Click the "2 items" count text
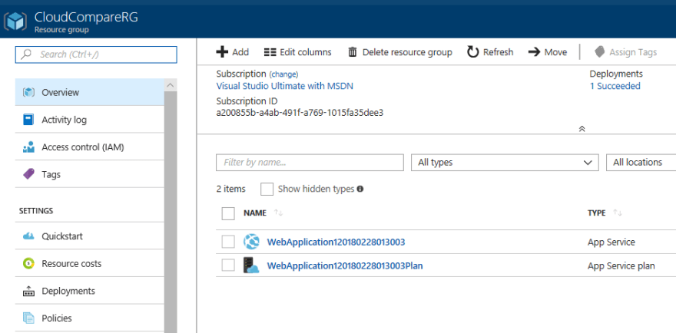This screenshot has width=676, height=333. (230, 189)
